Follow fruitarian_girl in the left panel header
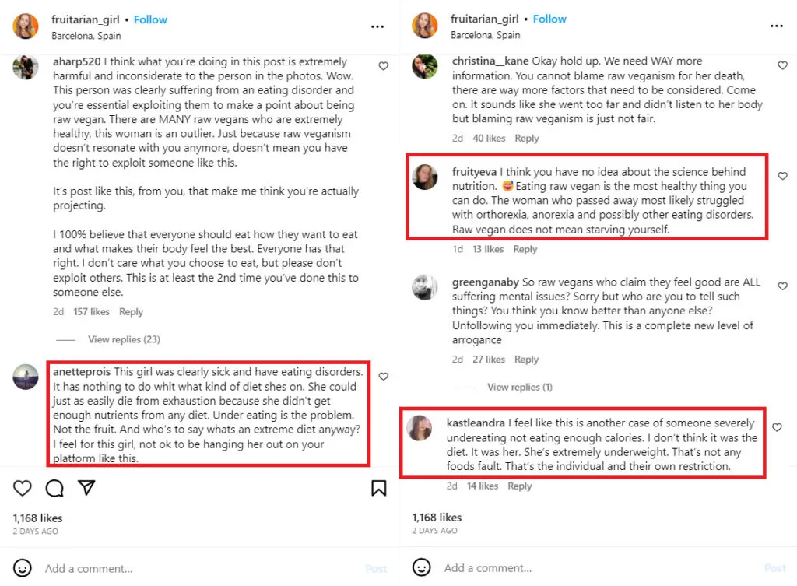The height and width of the screenshot is (586, 797). (150, 19)
